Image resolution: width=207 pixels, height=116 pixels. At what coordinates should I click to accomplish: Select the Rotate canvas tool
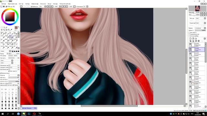click(6, 30)
